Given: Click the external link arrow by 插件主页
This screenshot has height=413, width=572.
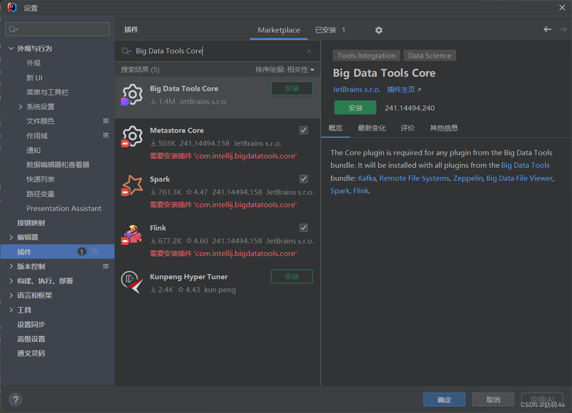Looking at the screenshot, I should [419, 90].
